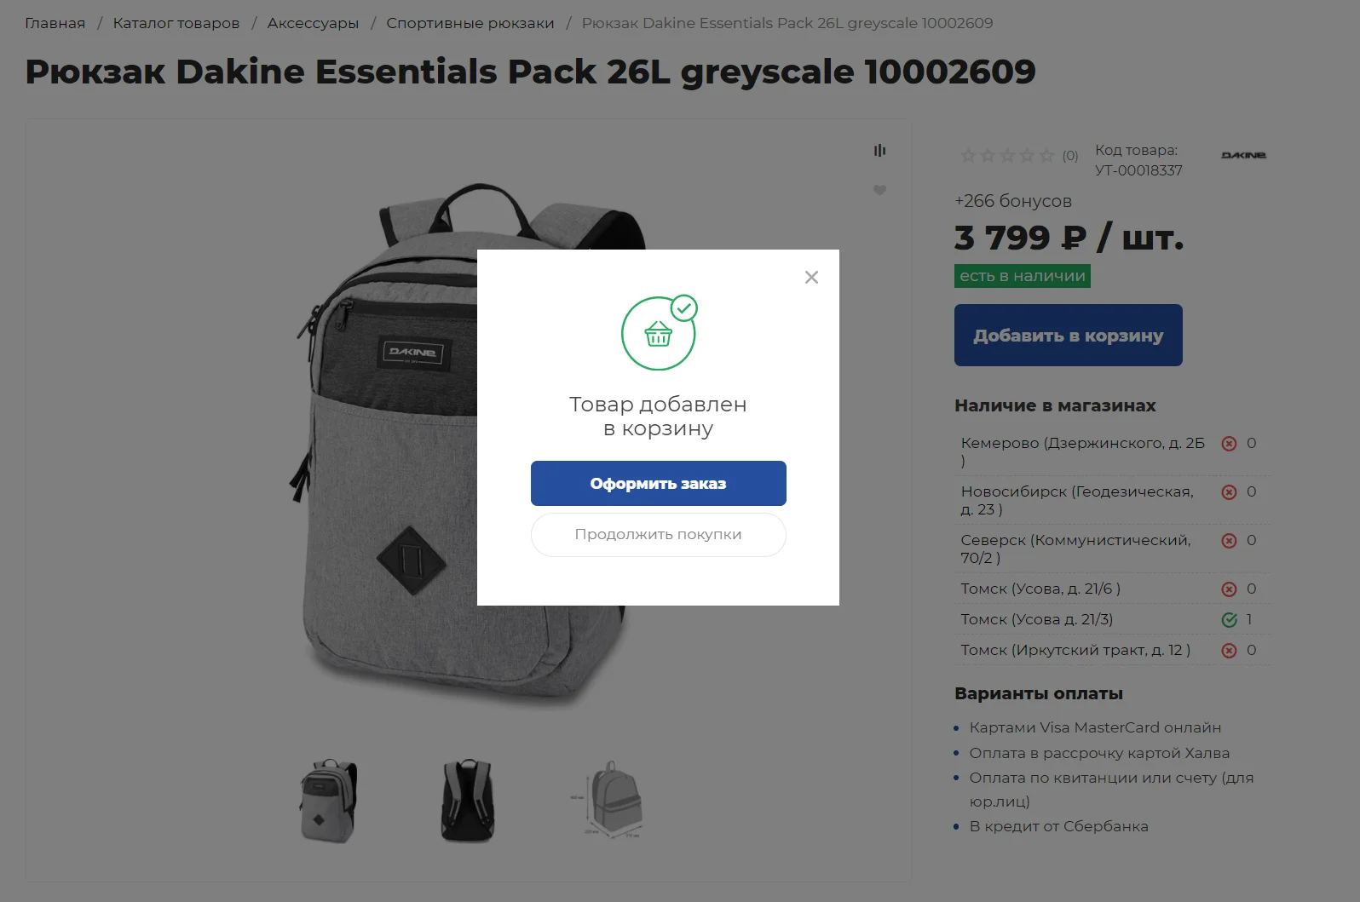Screen dimensions: 1360x902
Task: Click the compare bars icon
Action: coord(879,151)
